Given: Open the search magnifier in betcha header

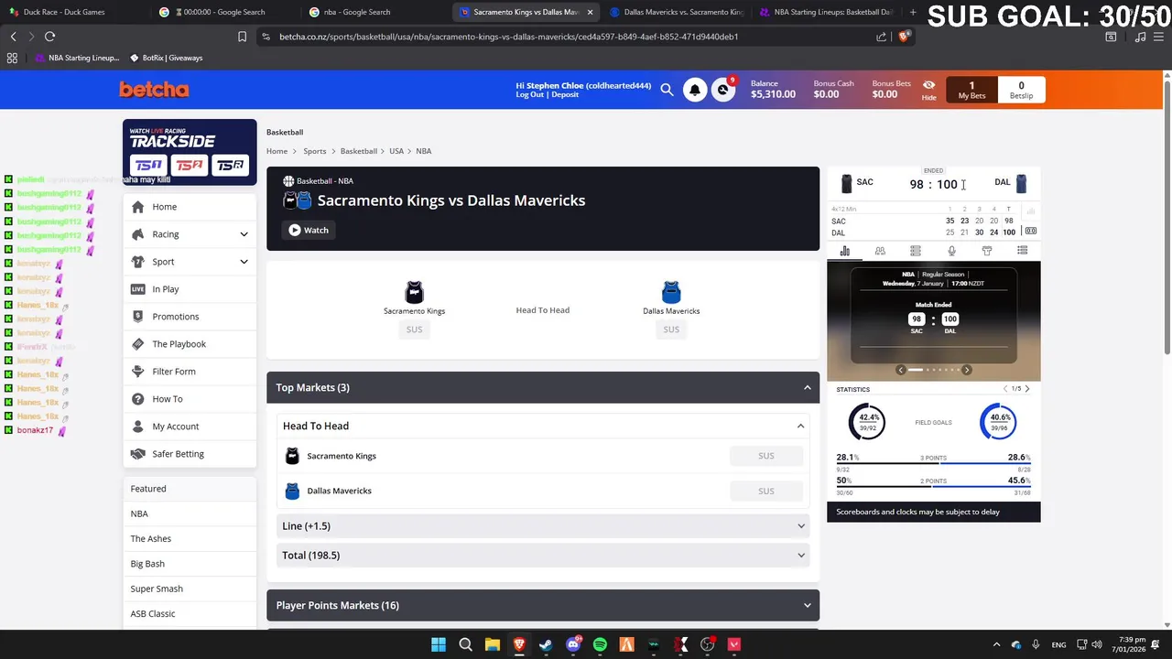Looking at the screenshot, I should [667, 90].
